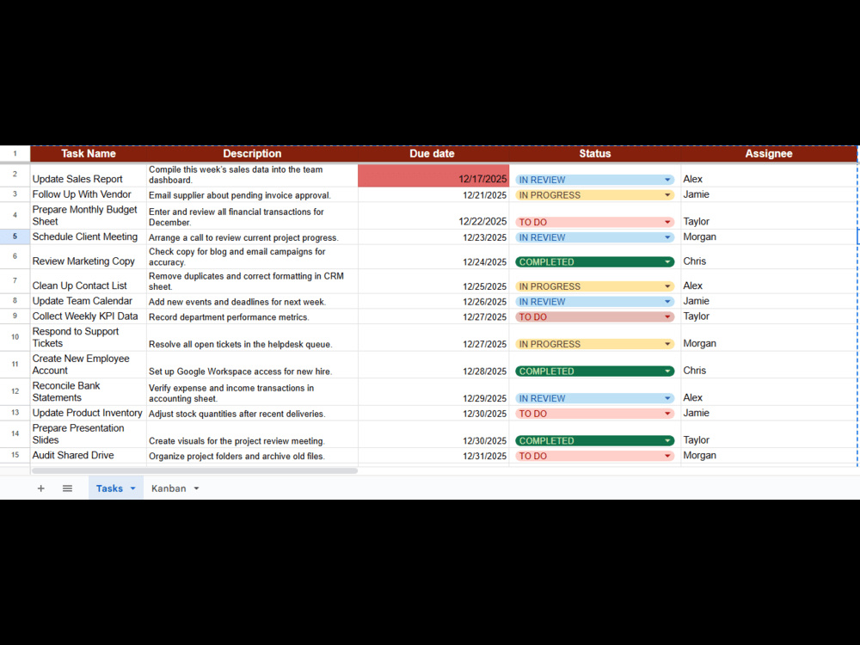Select the 12/31/2025 due date cell

point(433,456)
